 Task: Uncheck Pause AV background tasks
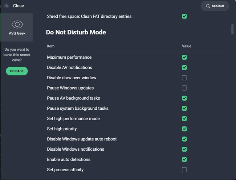[x=184, y=98]
